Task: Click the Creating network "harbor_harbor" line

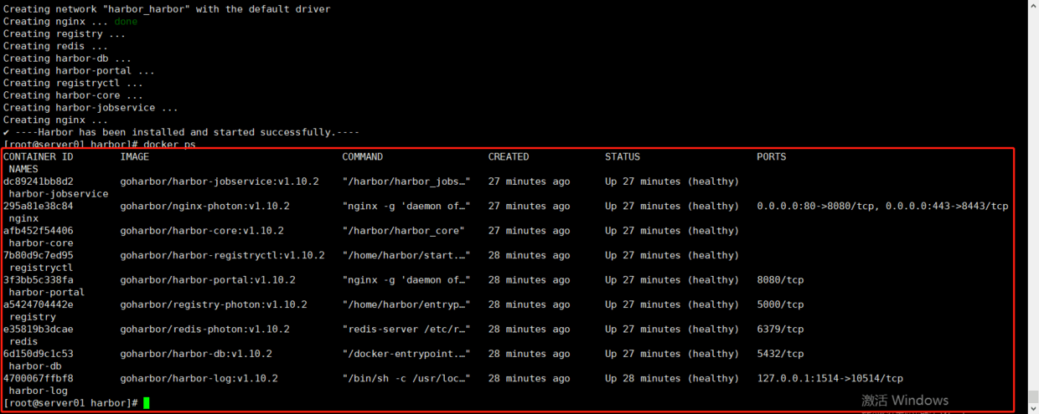Action: (x=167, y=9)
